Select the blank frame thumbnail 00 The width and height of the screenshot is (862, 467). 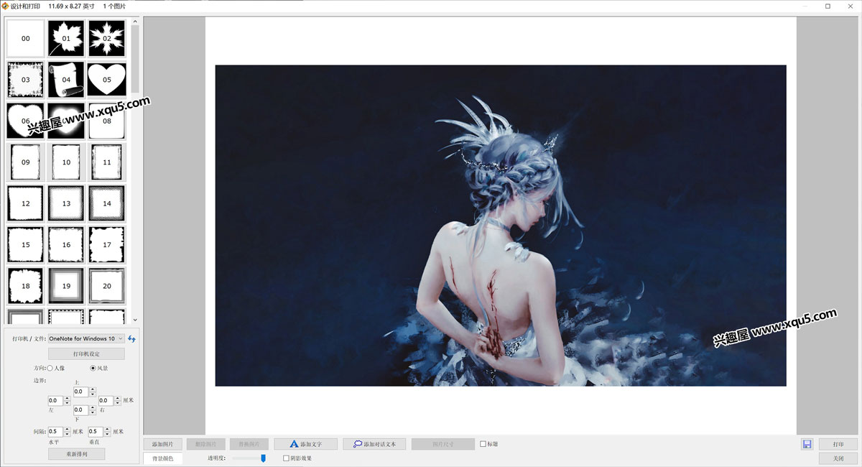26,38
